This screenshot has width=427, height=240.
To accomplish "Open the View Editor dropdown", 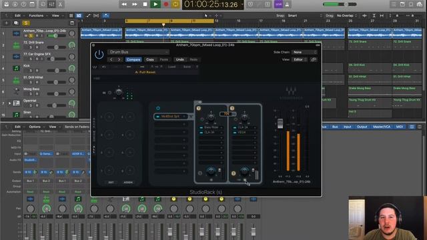I will pyautogui.click(x=300, y=59).
